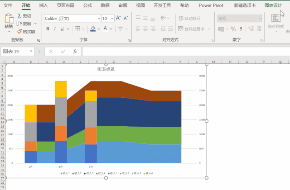Switch to 页面布局 tab

pyautogui.click(x=65, y=5)
